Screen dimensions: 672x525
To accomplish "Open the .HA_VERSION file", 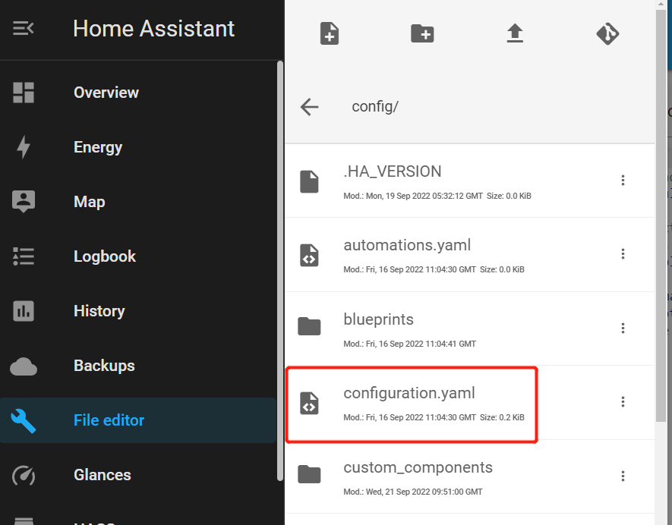I will pos(470,181).
